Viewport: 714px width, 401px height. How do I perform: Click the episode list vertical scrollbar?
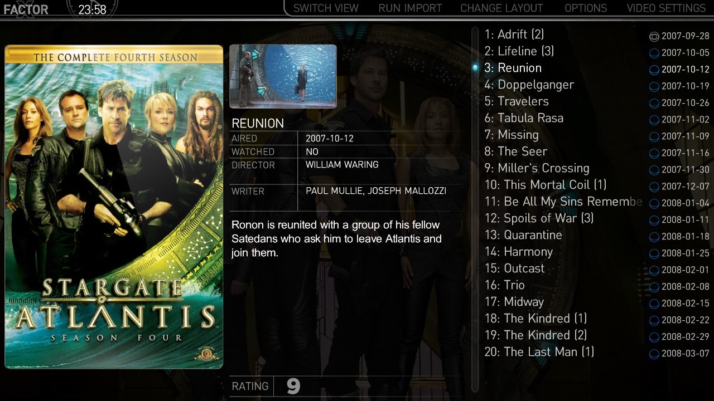(x=475, y=212)
